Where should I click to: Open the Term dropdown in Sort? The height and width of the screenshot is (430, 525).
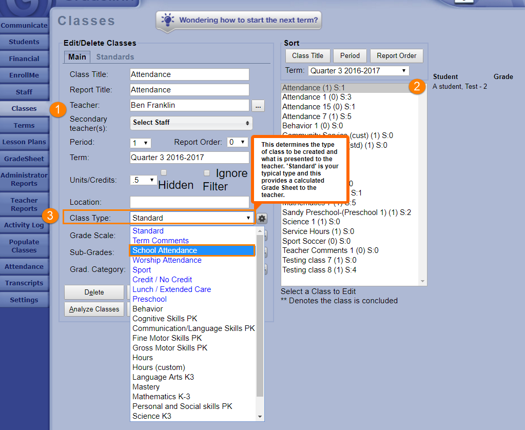[358, 71]
